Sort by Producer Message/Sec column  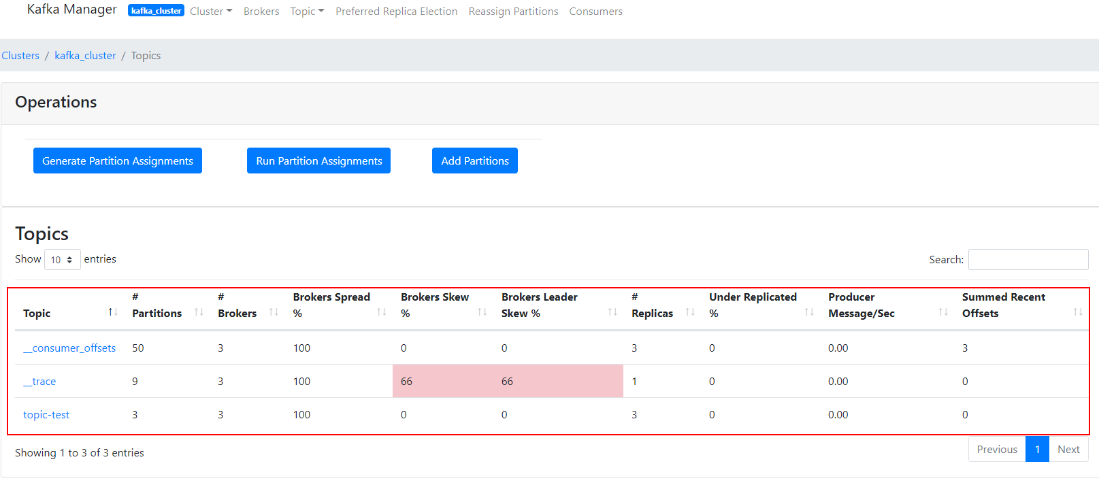pos(943,312)
